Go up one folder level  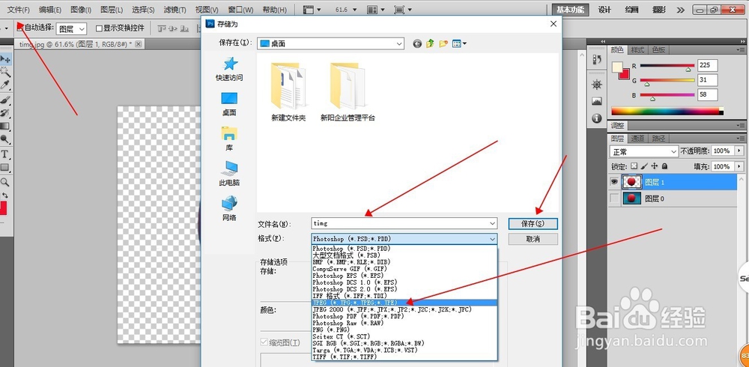pyautogui.click(x=430, y=44)
